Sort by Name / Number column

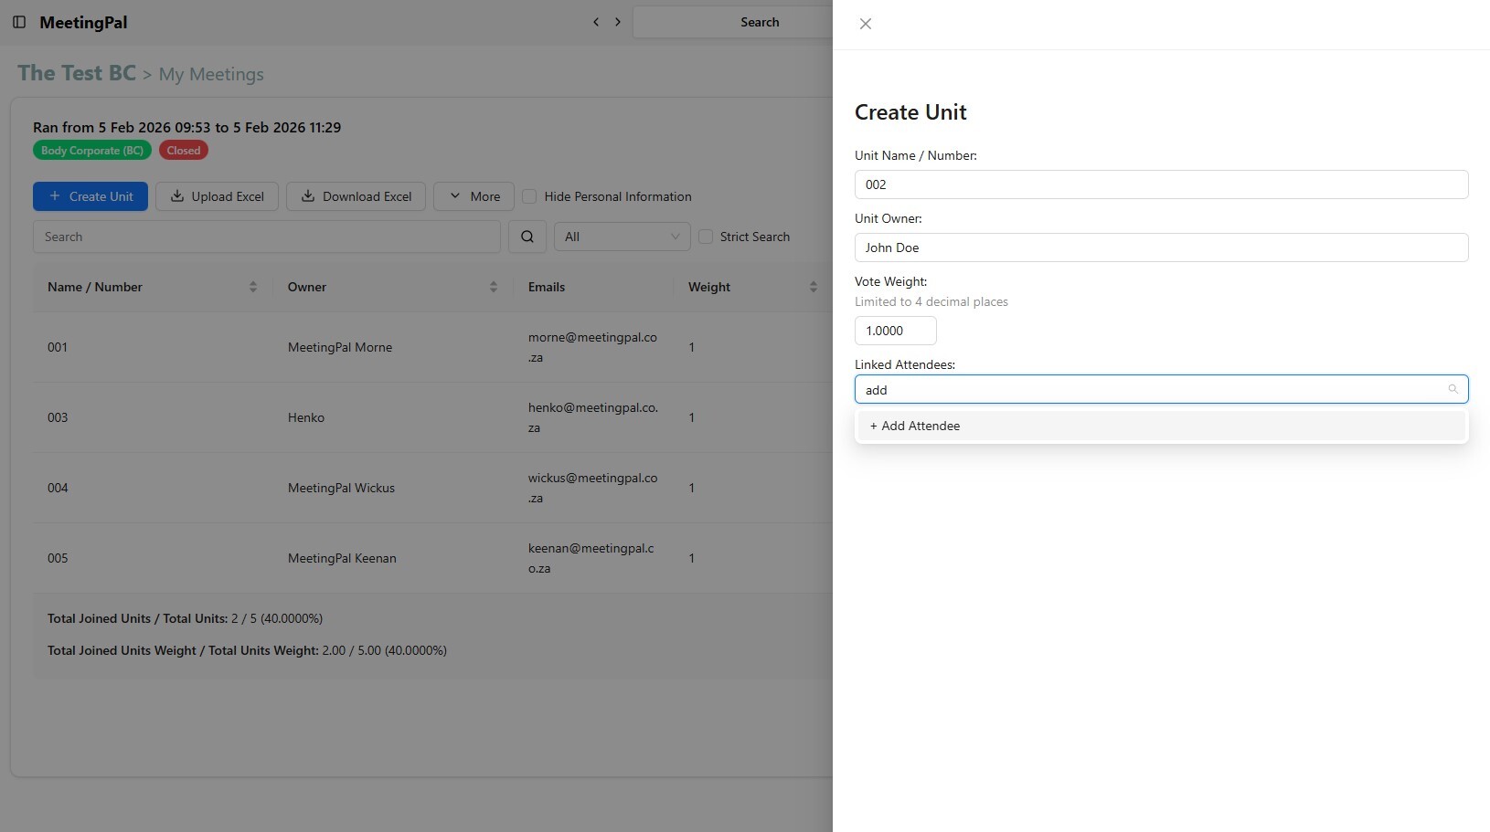[x=252, y=287]
